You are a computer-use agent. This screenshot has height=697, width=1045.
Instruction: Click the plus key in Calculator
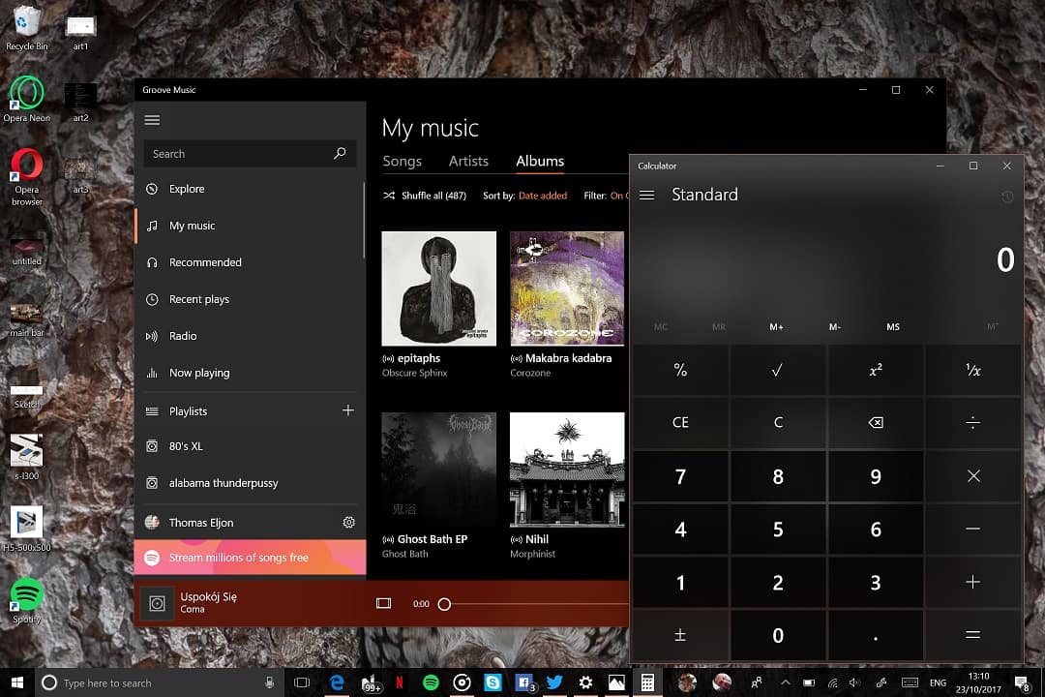[x=973, y=582]
